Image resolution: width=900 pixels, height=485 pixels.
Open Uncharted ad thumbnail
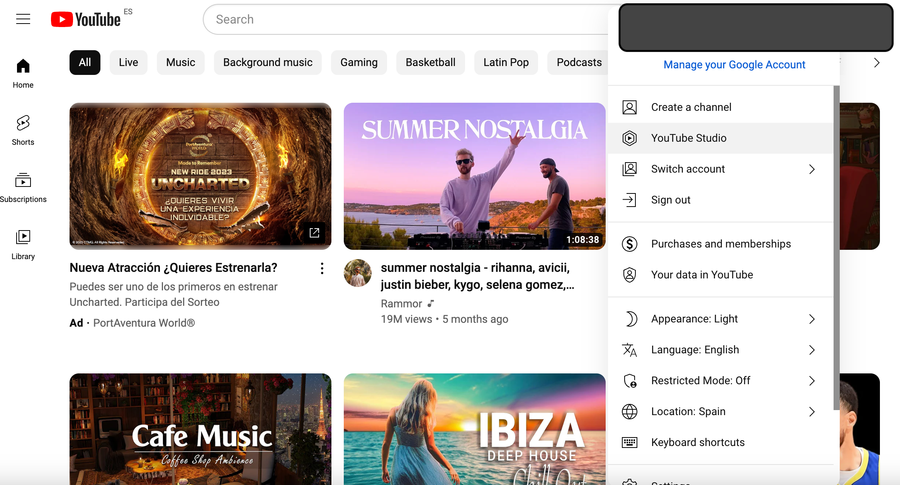coord(200,176)
